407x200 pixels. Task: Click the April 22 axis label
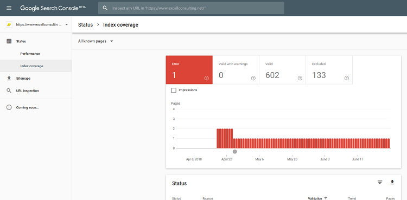[x=227, y=159]
